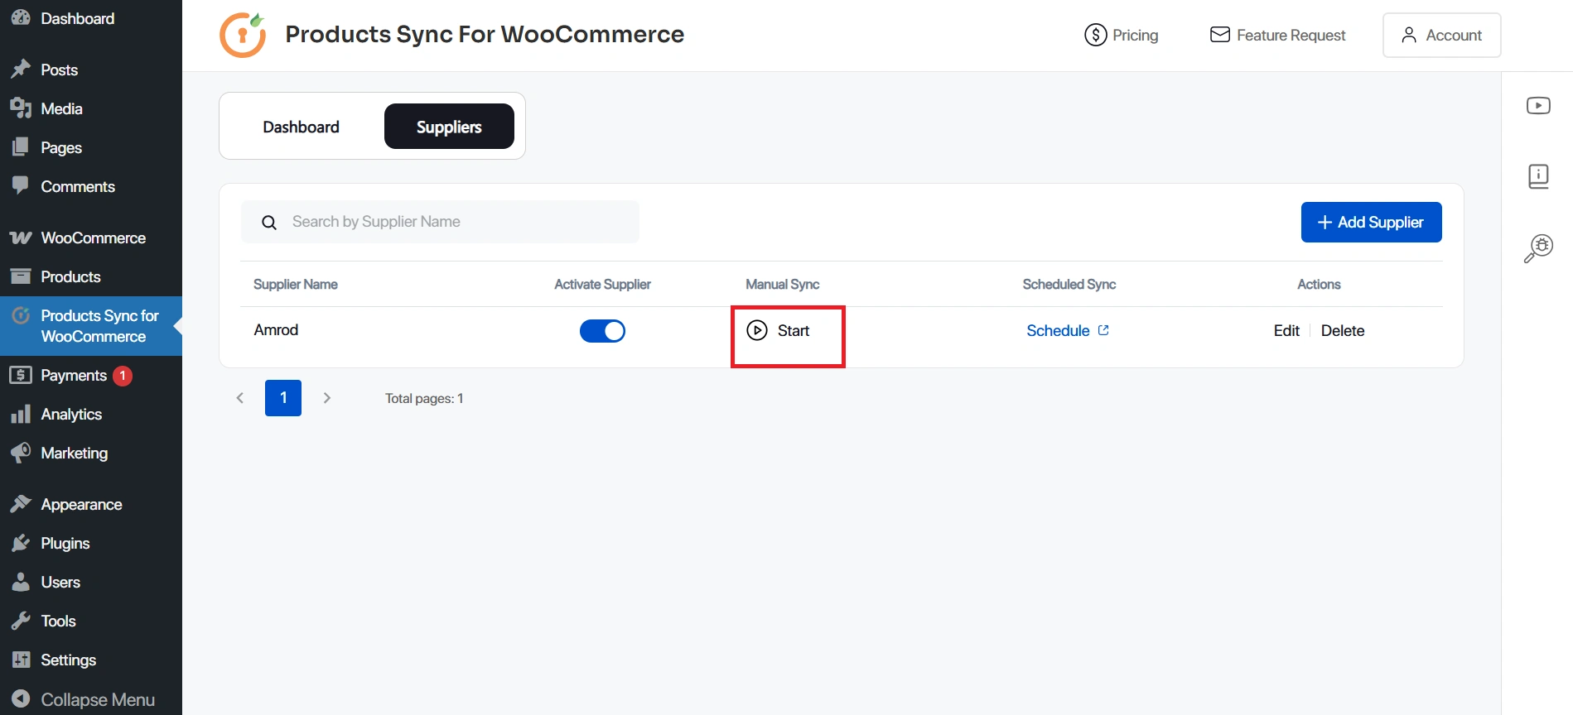Screen dimensions: 1573x715
Task: Click the Amrod supplier name cell
Action: [x=276, y=329]
